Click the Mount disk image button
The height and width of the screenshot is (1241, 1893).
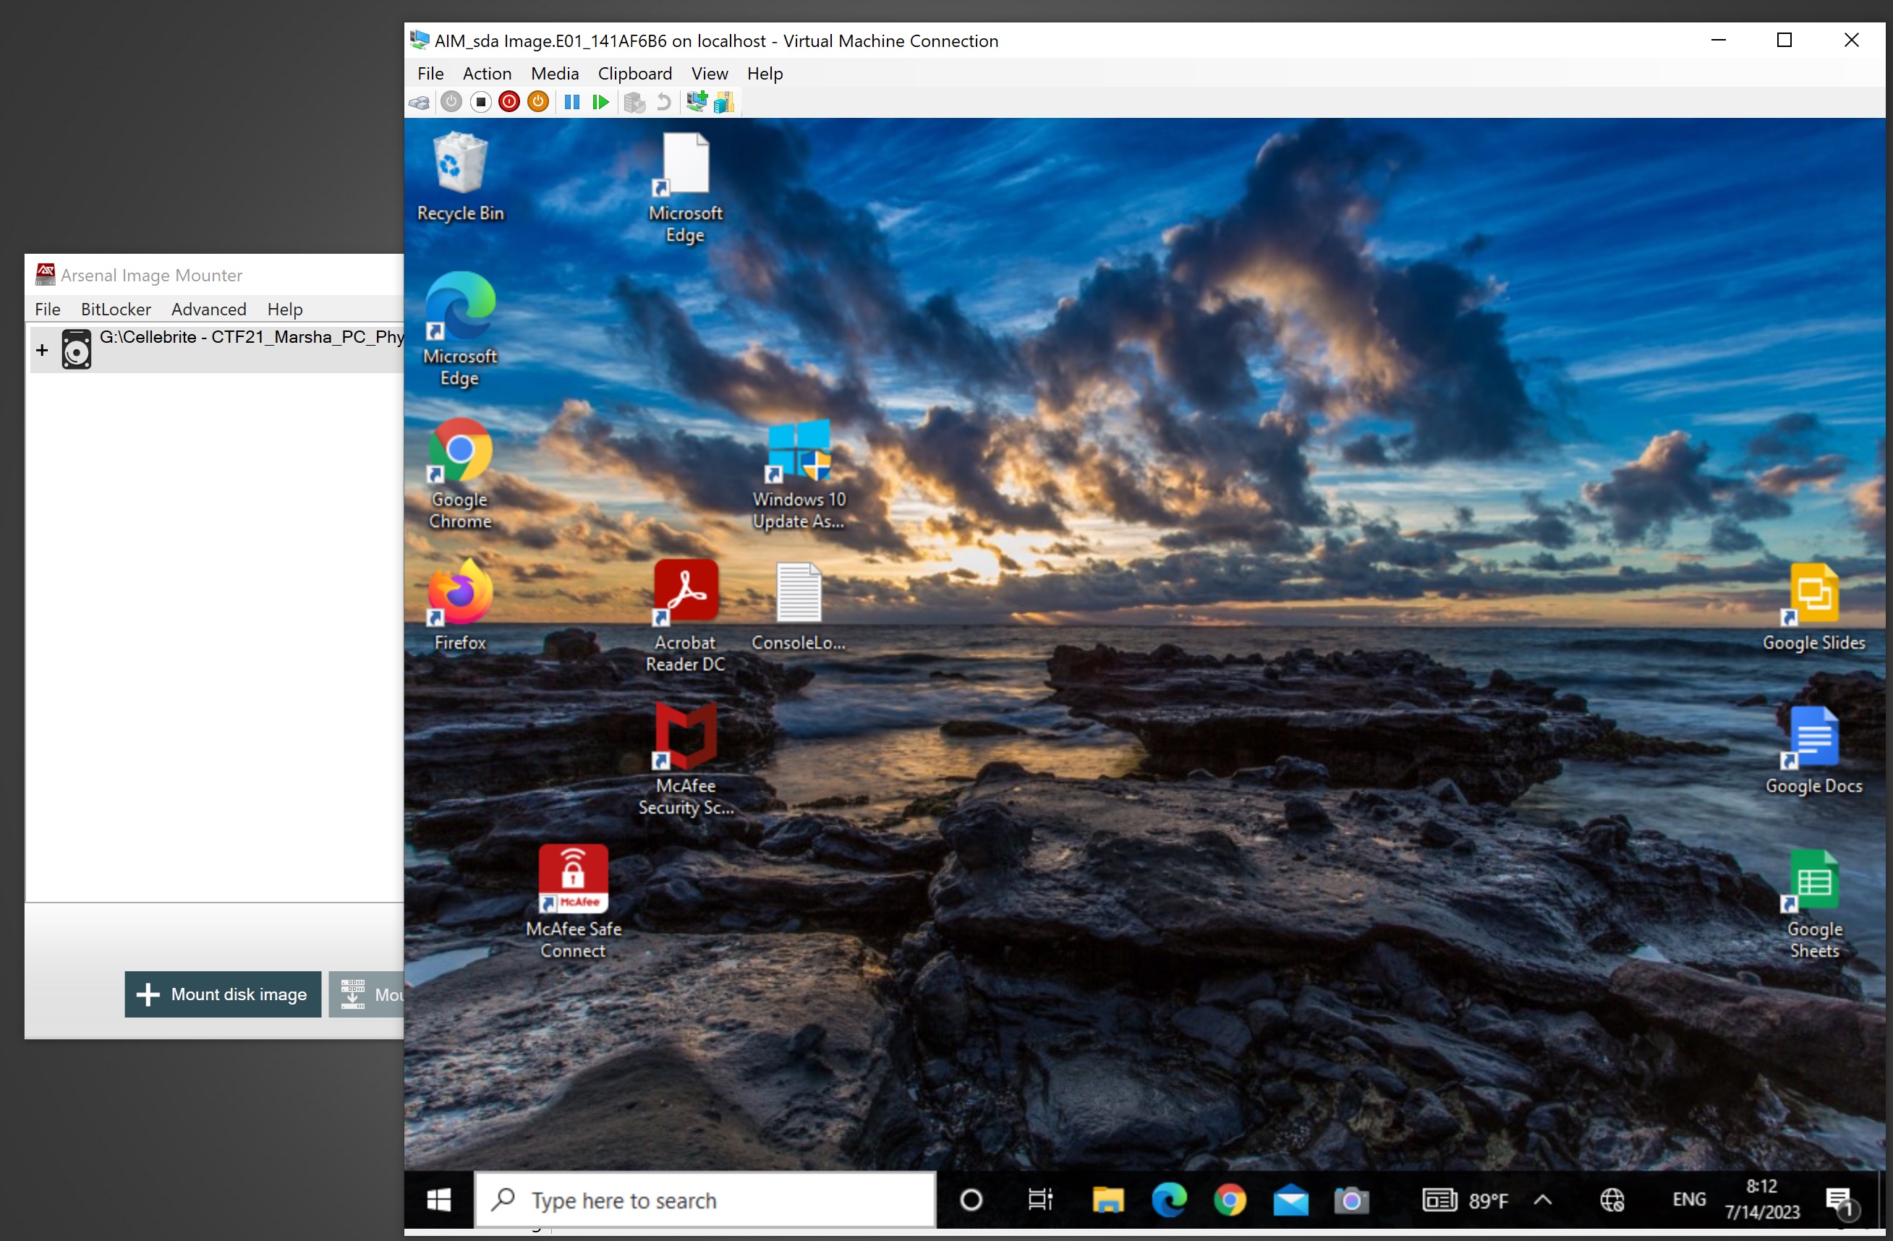(223, 994)
